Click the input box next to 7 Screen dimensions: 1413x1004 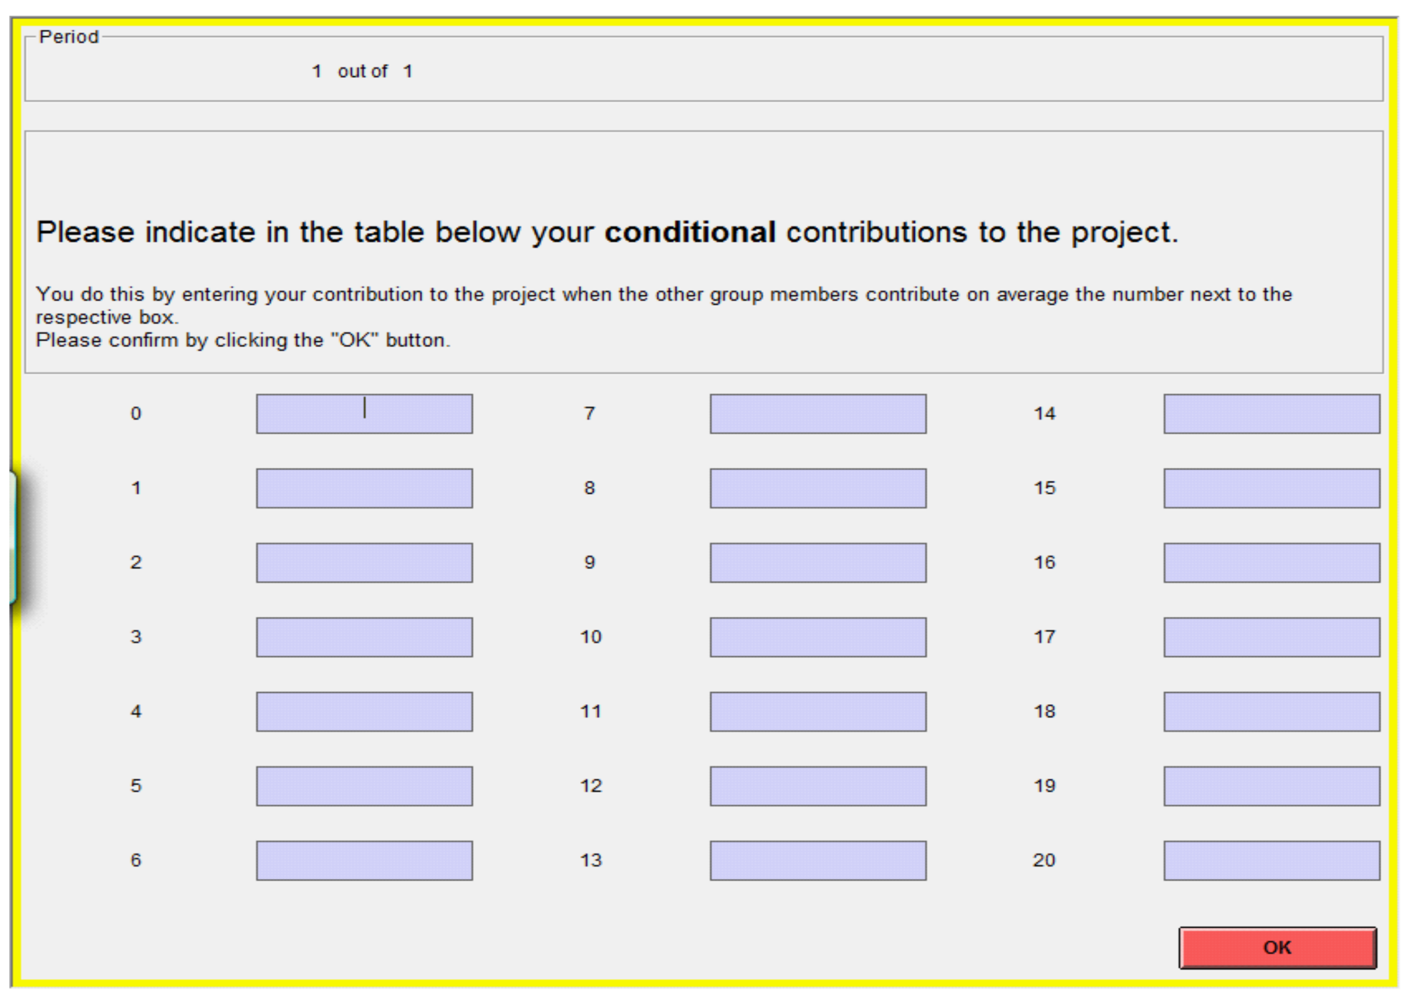[817, 414]
